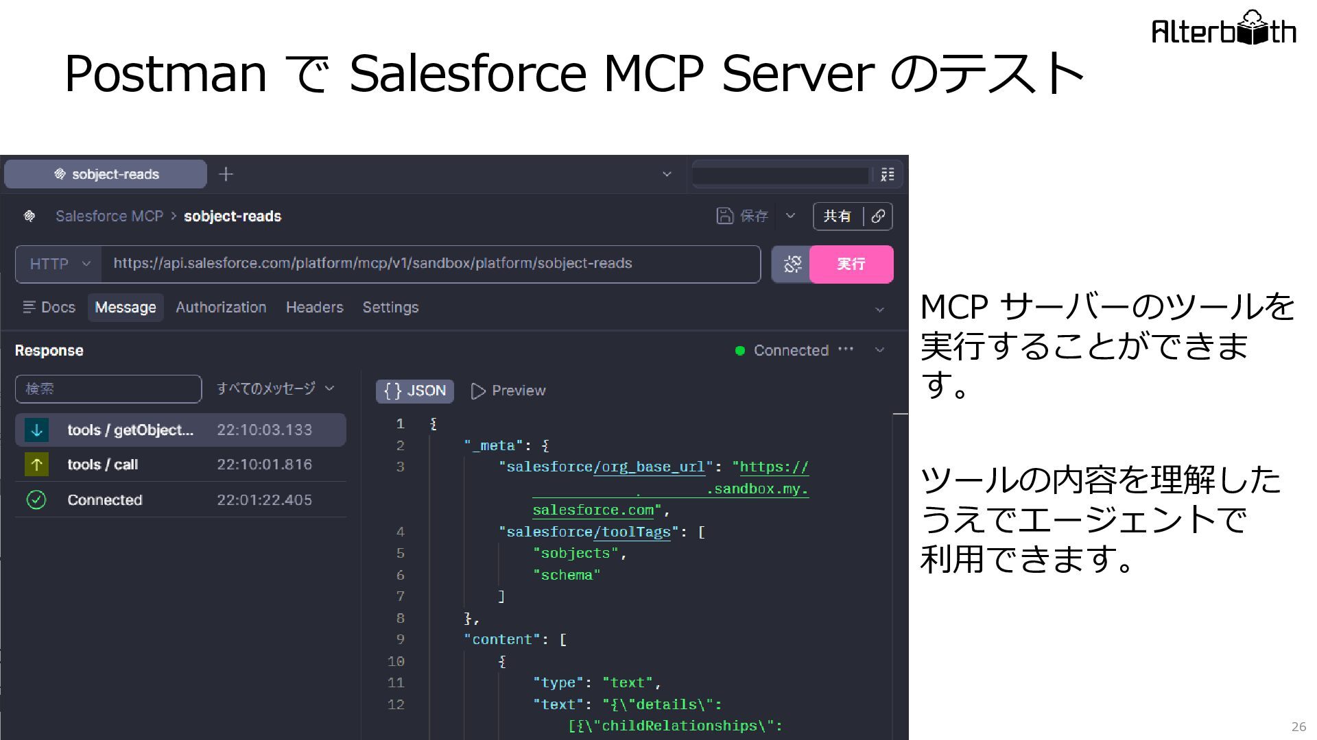Select the outgoing tools / call arrow icon

[37, 465]
